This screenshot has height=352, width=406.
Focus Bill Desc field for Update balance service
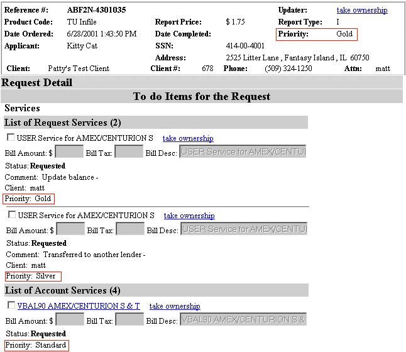point(243,151)
